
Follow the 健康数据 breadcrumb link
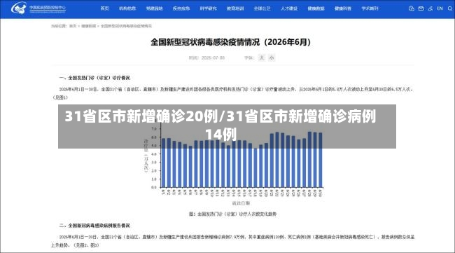pyautogui.click(x=88, y=26)
